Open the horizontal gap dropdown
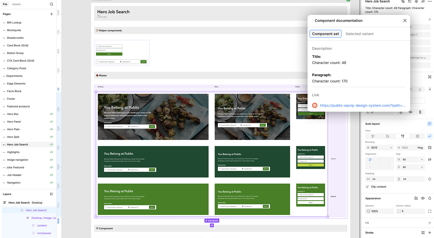The image size is (434, 238). pos(422,160)
